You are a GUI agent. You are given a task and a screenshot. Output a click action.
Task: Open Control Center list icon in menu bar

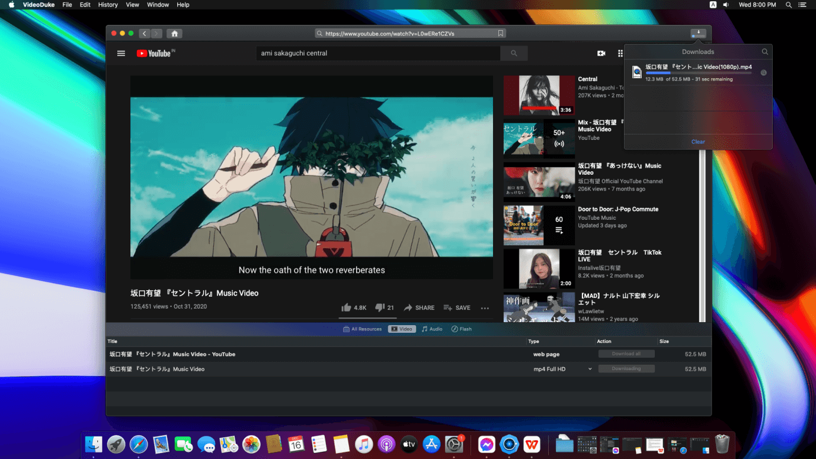click(803, 5)
